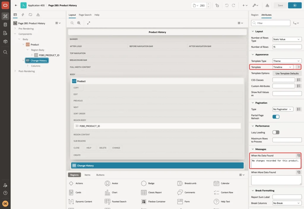The height and width of the screenshot is (209, 304).
Task: Click the DE user avatar
Action: coord(5,203)
